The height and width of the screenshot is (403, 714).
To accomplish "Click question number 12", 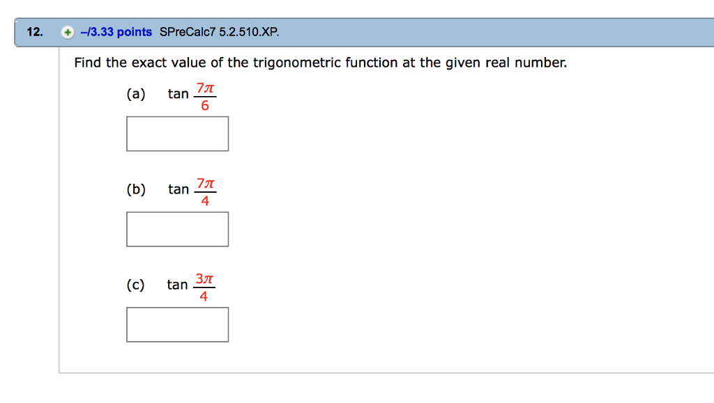I will [33, 31].
